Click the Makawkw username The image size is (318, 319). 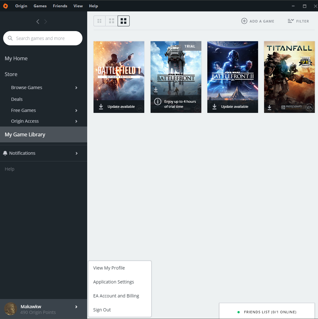coord(31,307)
